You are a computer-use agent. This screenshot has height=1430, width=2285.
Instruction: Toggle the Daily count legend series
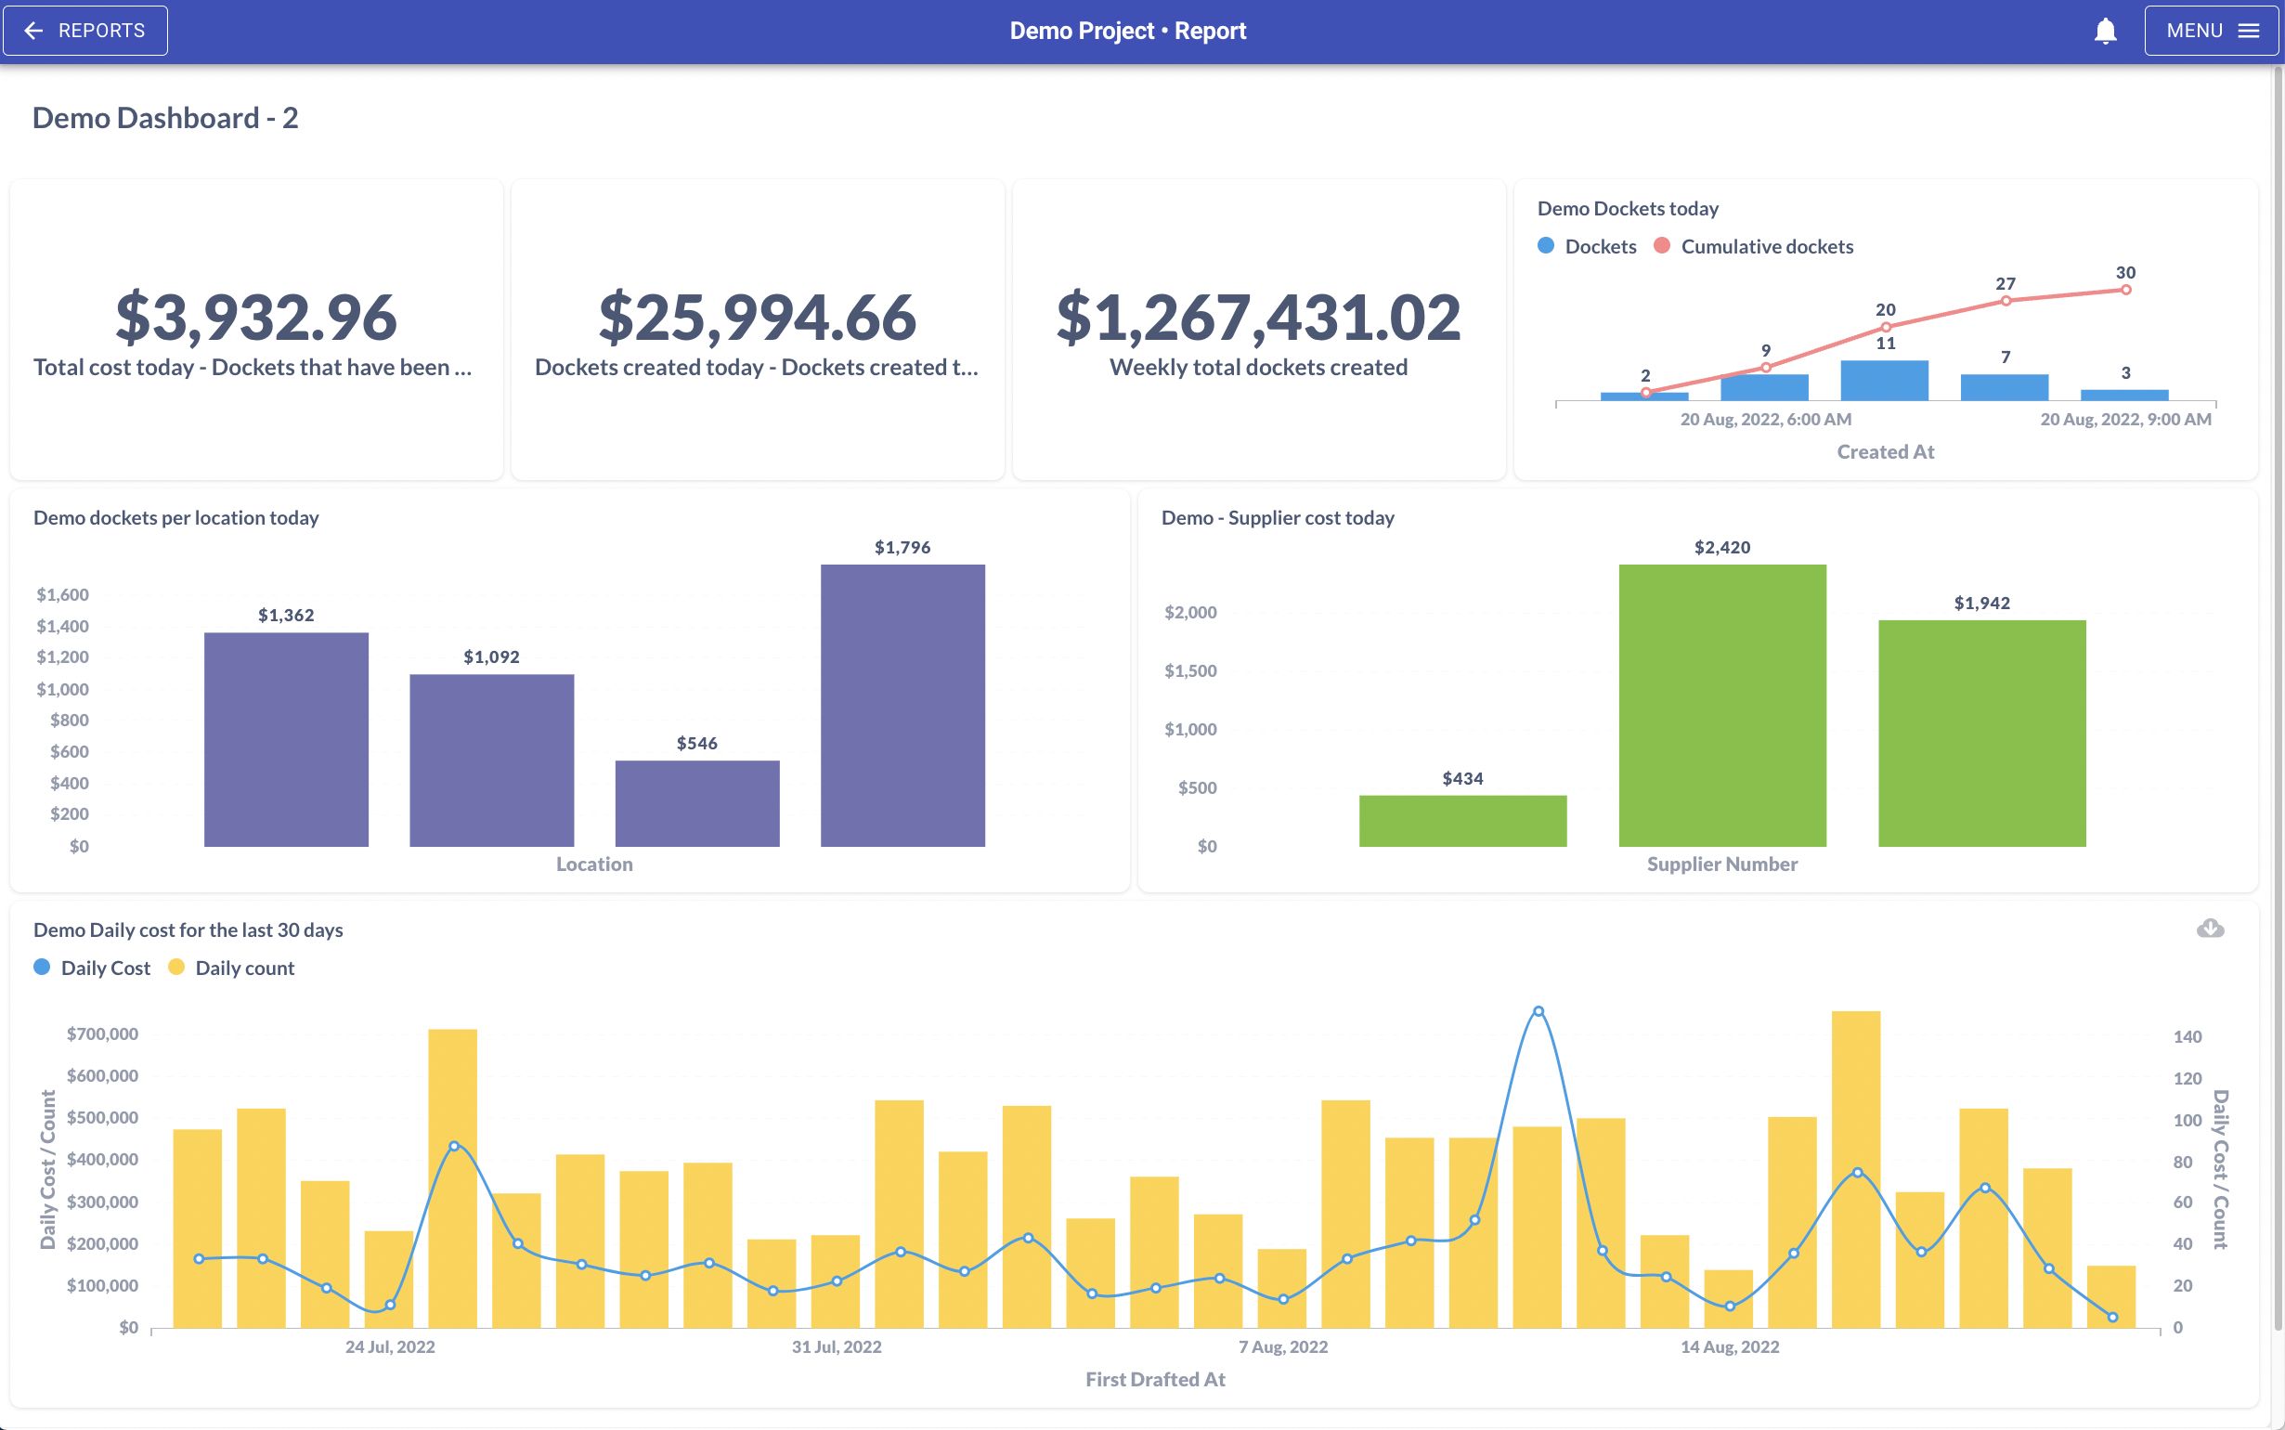point(230,968)
